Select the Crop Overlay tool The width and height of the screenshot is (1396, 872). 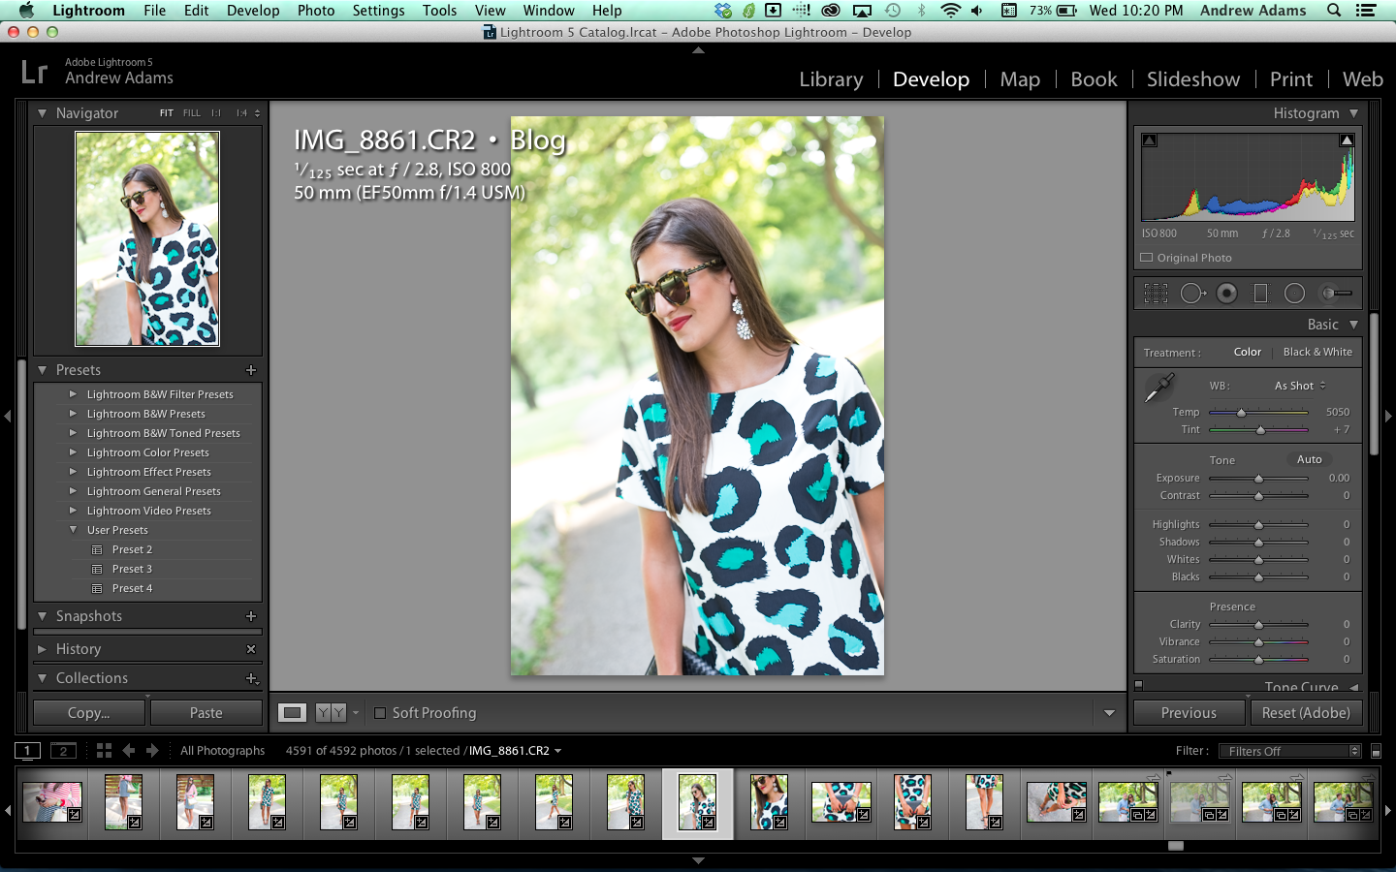coord(1156,294)
